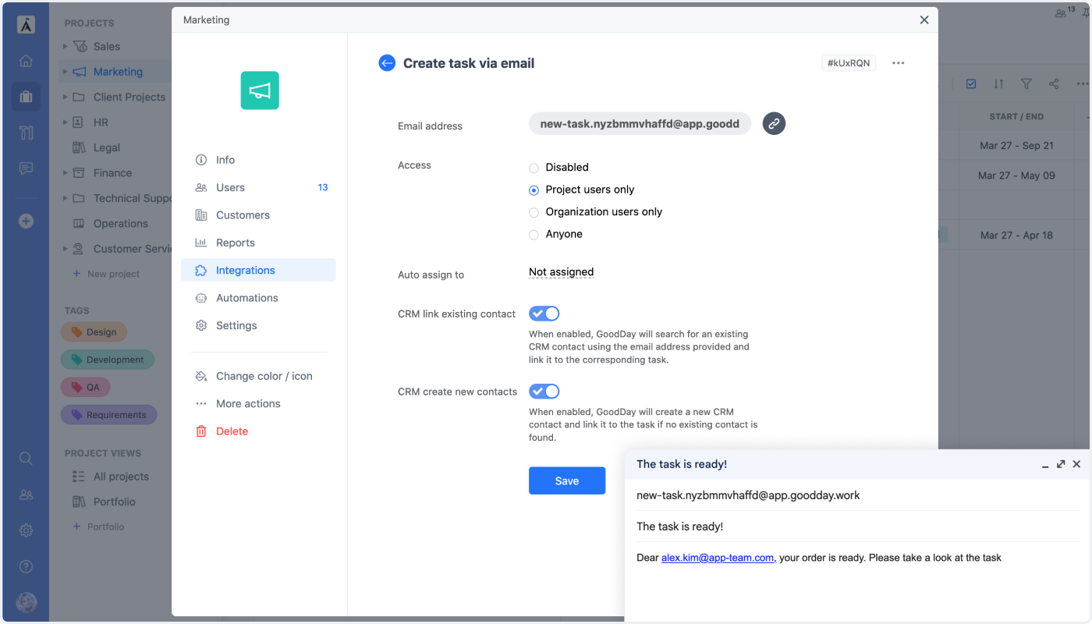This screenshot has width=1092, height=624.
Task: Open the project Settings section
Action: [x=258, y=325]
